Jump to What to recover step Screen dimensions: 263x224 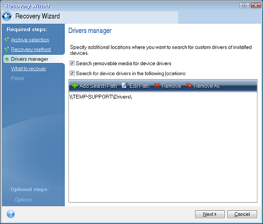pos(28,69)
